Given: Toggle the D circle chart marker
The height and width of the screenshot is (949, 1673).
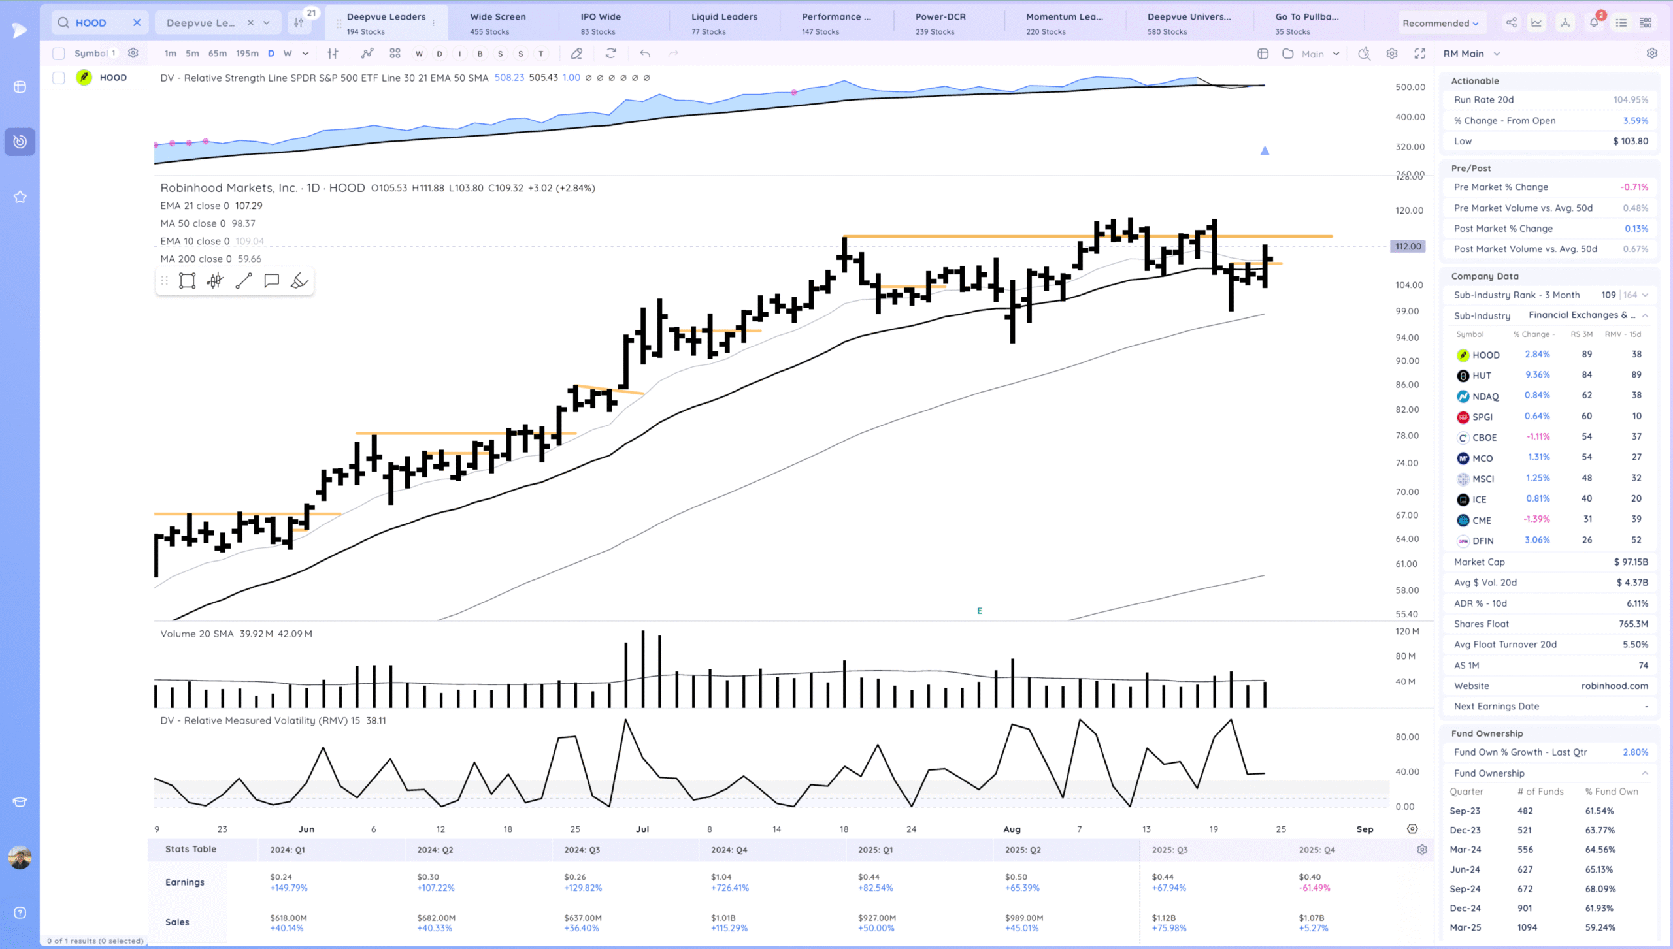Looking at the screenshot, I should [439, 54].
